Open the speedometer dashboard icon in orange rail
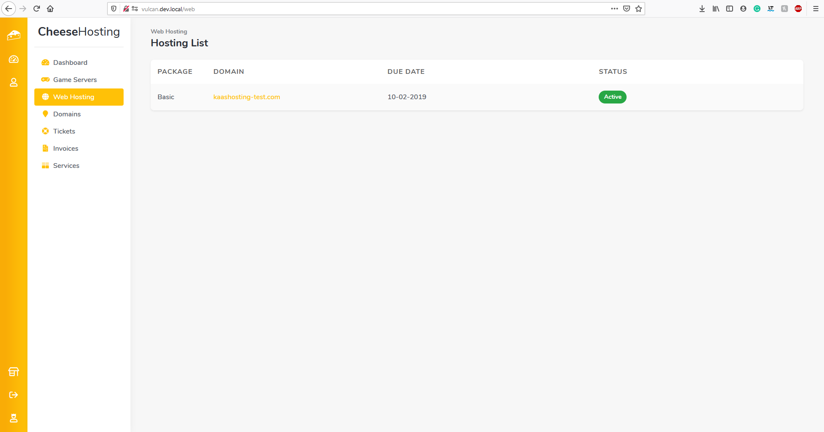 tap(14, 59)
